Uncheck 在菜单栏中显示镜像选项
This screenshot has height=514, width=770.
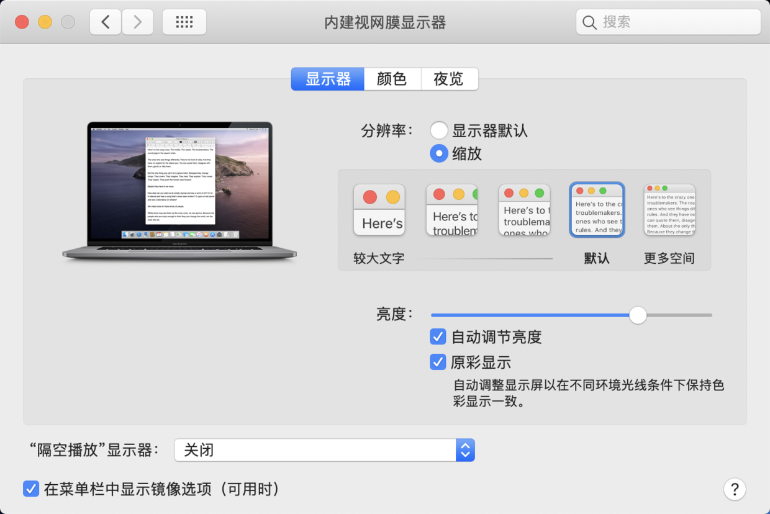coord(31,489)
